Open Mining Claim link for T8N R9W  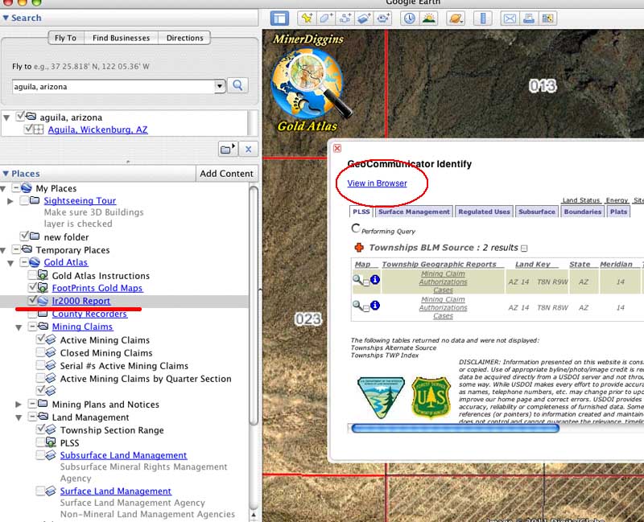tap(443, 273)
